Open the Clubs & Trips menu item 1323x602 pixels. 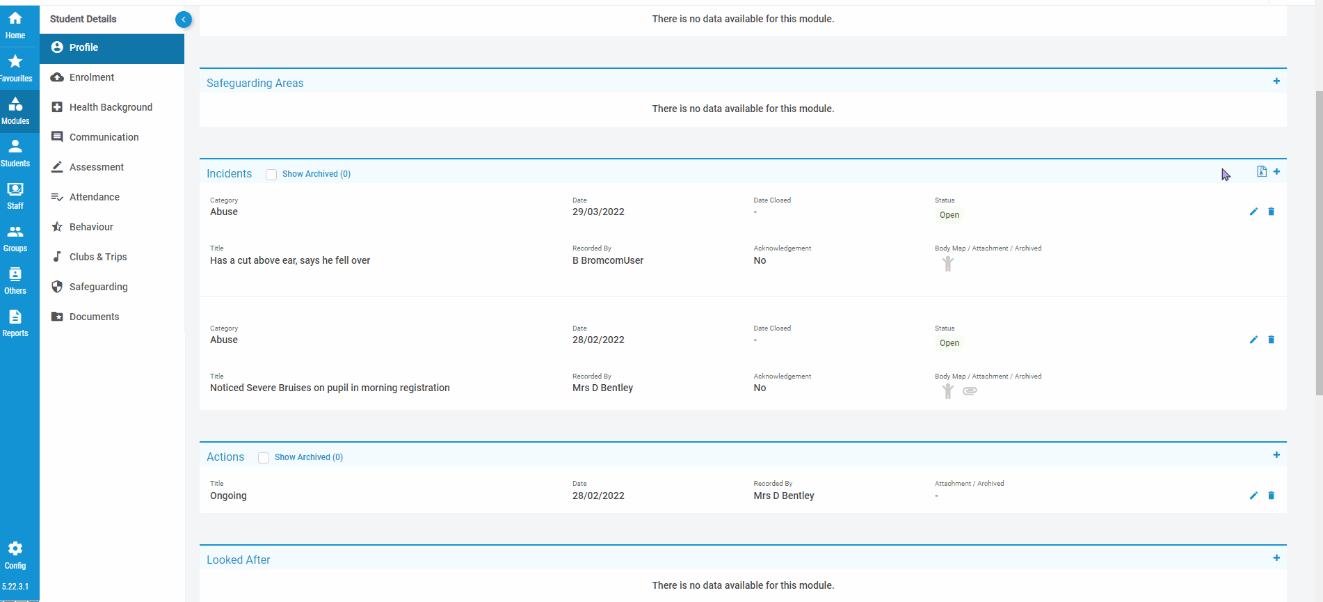pos(112,257)
